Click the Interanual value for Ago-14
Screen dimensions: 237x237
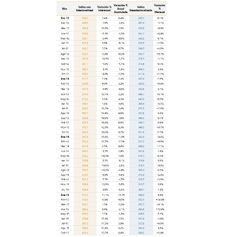click(x=105, y=170)
